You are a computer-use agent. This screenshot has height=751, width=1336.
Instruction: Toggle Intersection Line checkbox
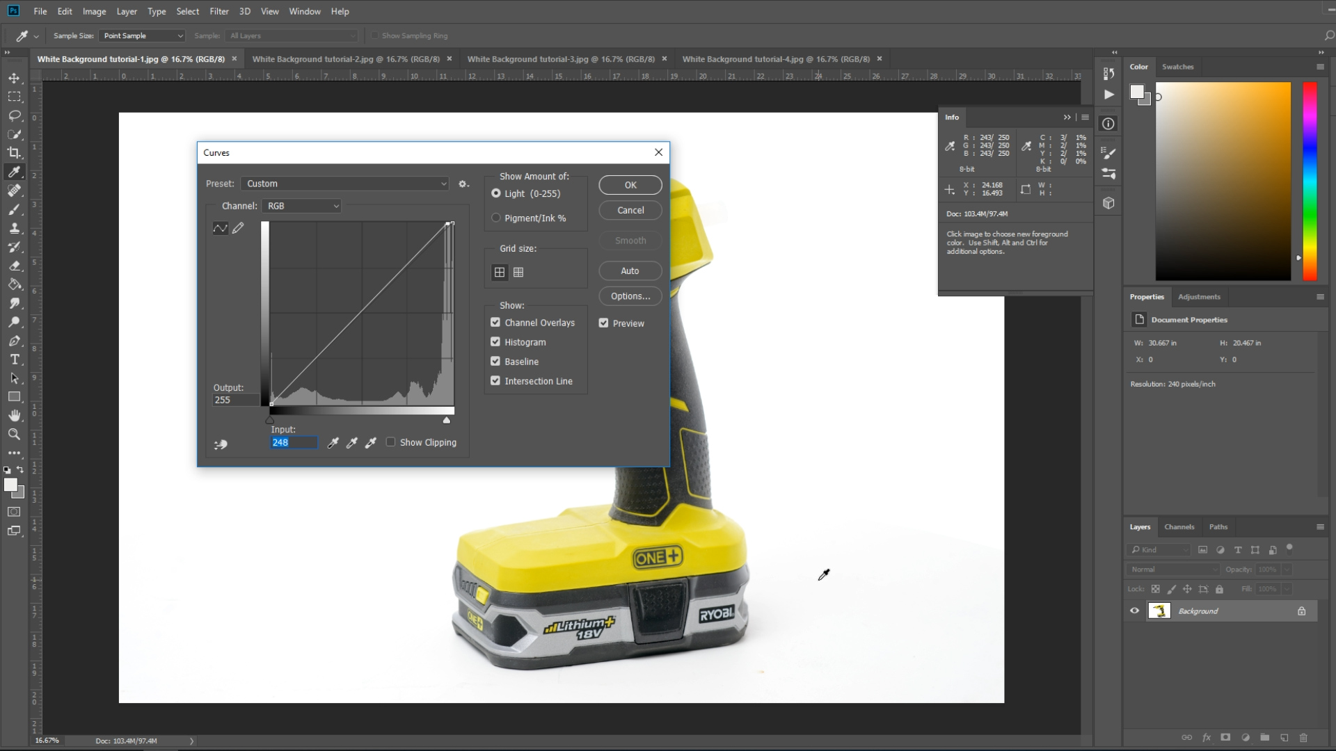(x=495, y=381)
